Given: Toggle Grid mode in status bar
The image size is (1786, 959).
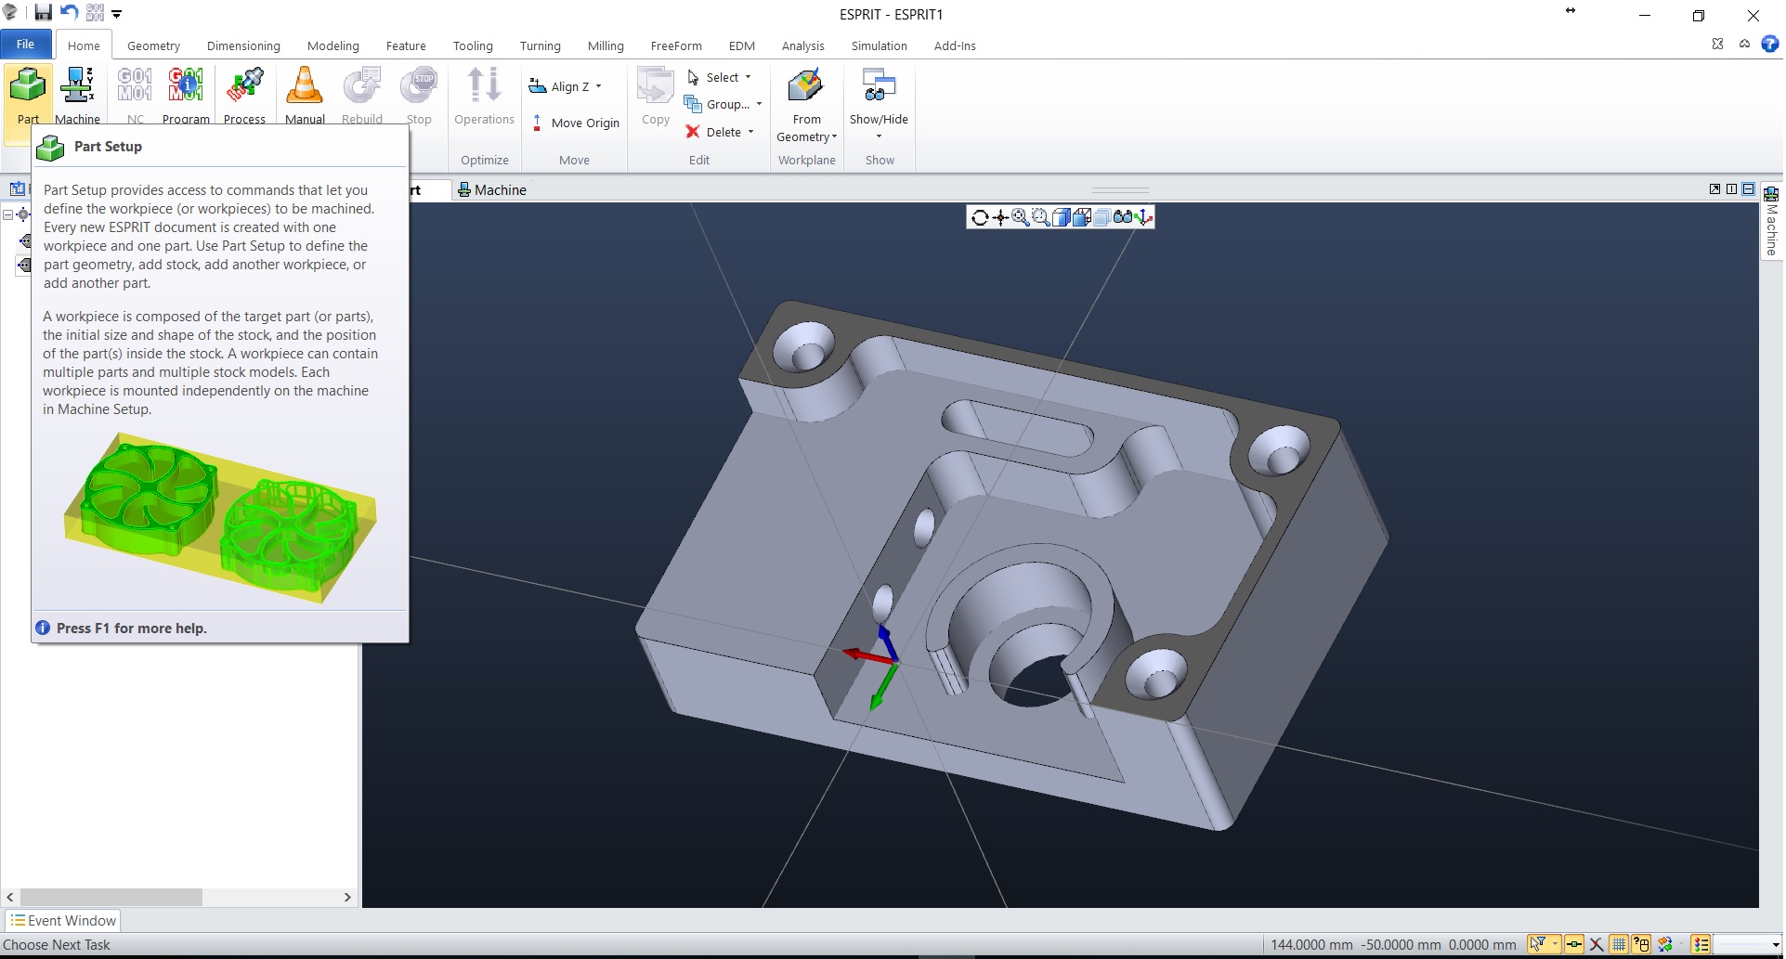Looking at the screenshot, I should (x=1619, y=944).
